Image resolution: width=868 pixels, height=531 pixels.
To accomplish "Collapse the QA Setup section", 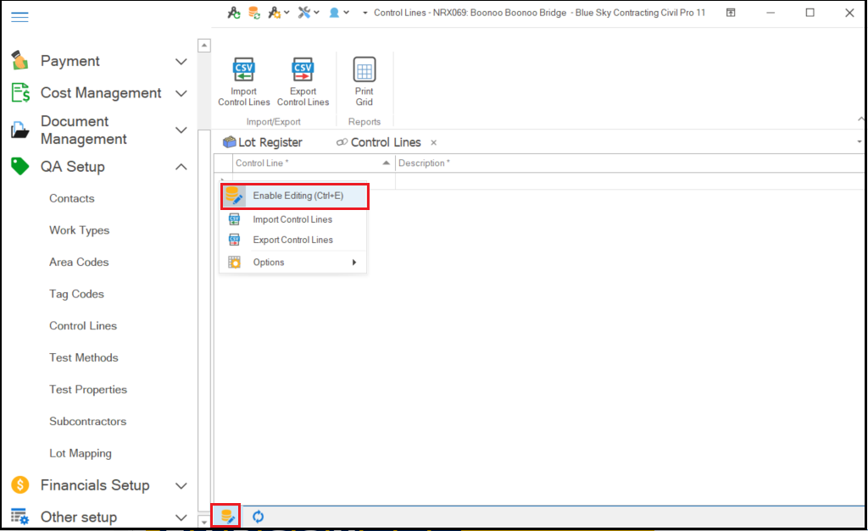I will click(181, 167).
